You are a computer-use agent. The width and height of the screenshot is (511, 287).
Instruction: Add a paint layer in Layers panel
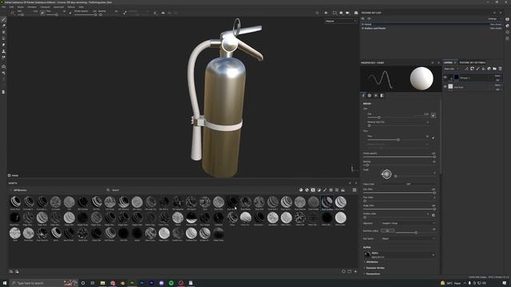(x=477, y=69)
